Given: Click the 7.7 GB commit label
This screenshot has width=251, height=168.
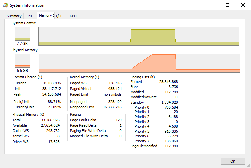Looking at the screenshot, I should point(22,43).
